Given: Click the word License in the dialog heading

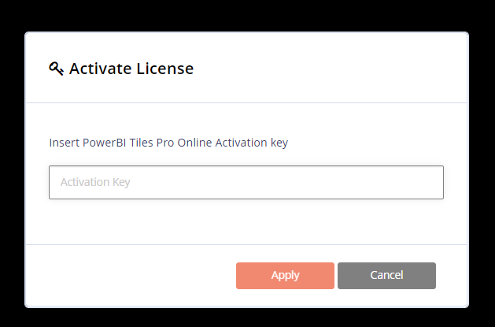Looking at the screenshot, I should [x=164, y=69].
